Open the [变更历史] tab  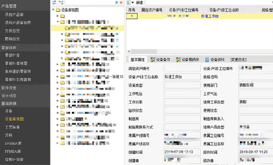[x=238, y=60]
